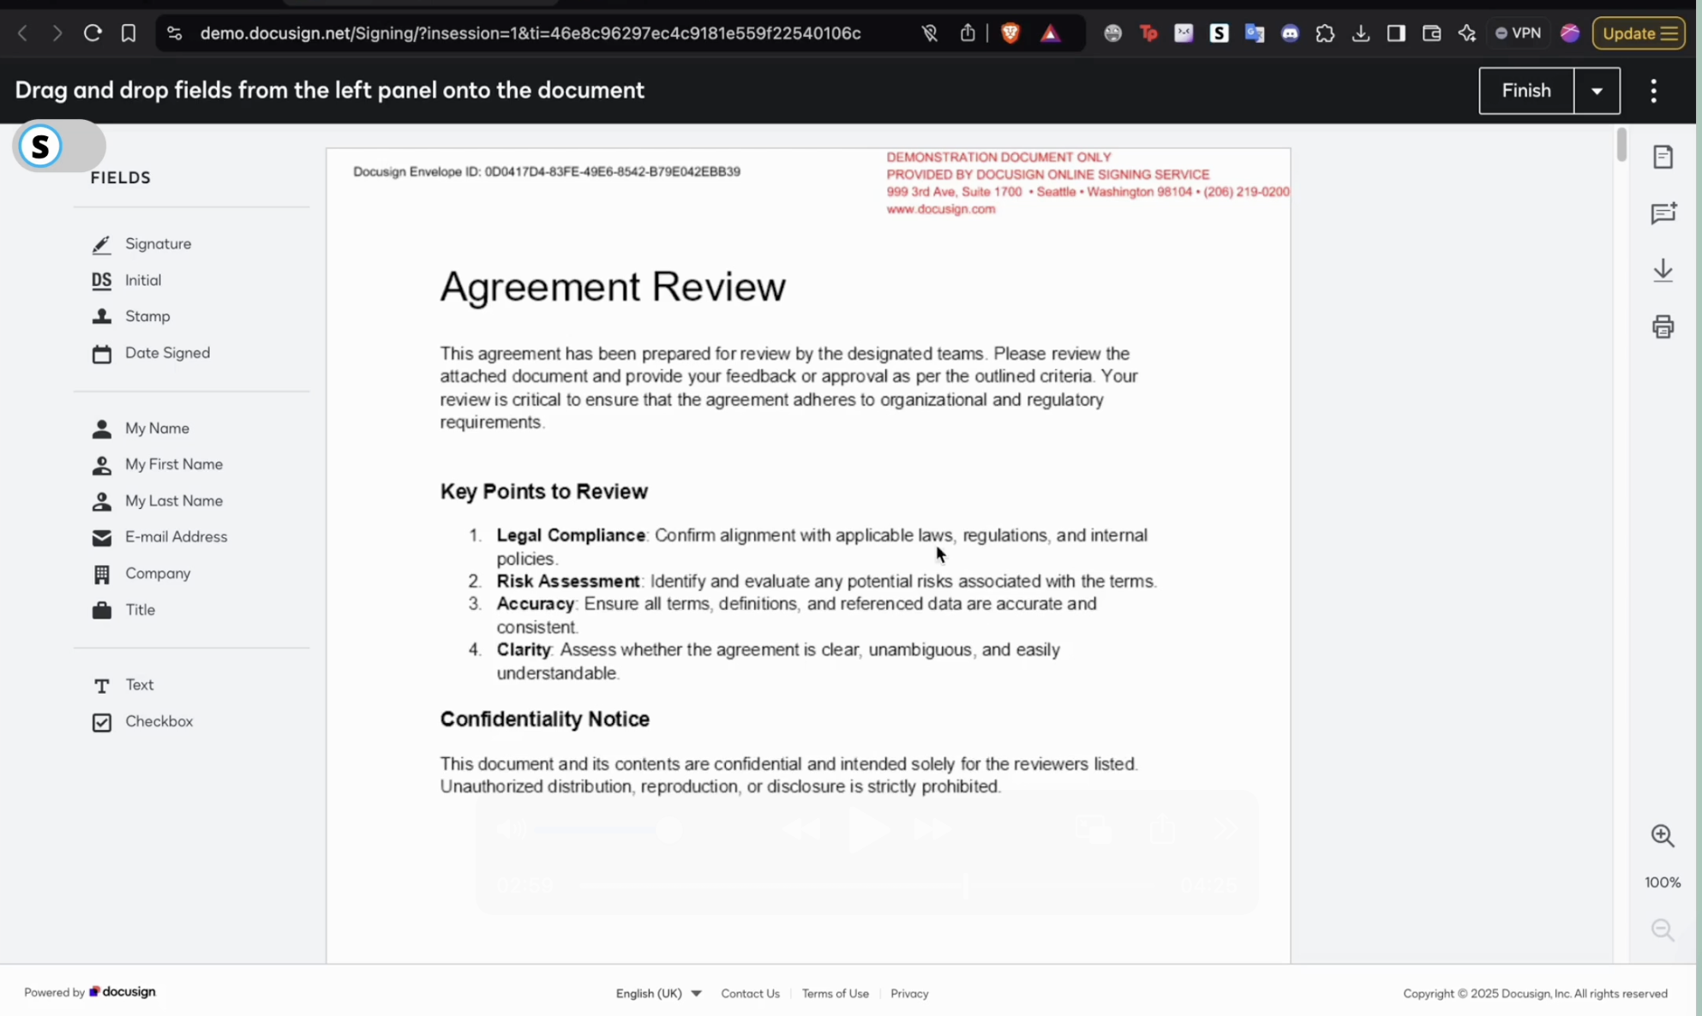Toggle the VPN button in browser toolbar
This screenshot has width=1702, height=1016.
(x=1518, y=33)
